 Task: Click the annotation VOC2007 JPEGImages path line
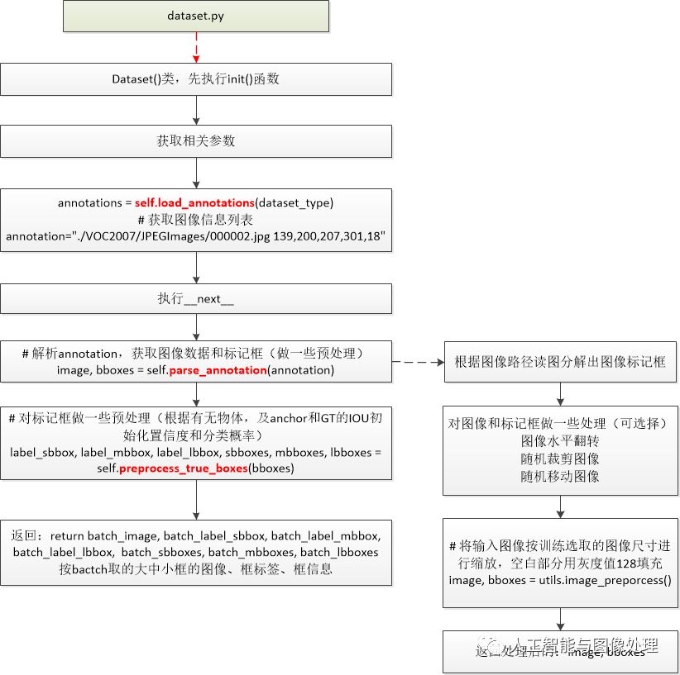tap(195, 236)
